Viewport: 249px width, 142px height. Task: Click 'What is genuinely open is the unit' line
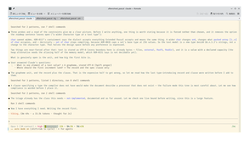(x=51, y=58)
